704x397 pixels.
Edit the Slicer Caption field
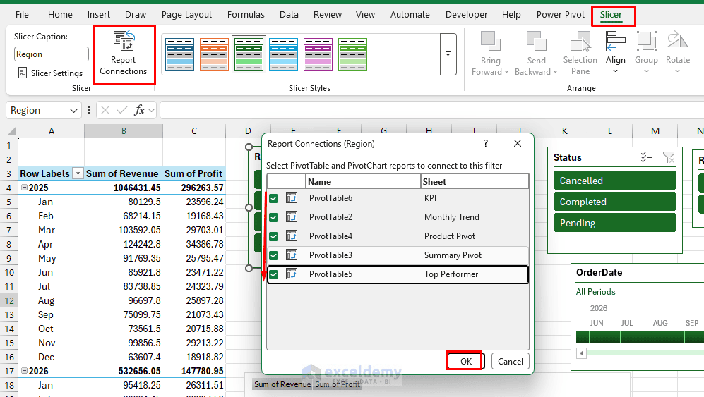tap(51, 54)
